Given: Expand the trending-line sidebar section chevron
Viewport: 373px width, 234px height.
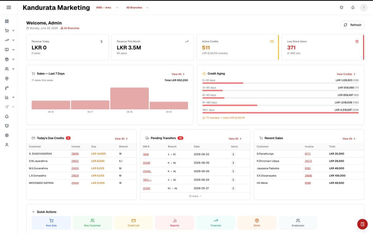Looking at the screenshot, I should click(x=13, y=40).
